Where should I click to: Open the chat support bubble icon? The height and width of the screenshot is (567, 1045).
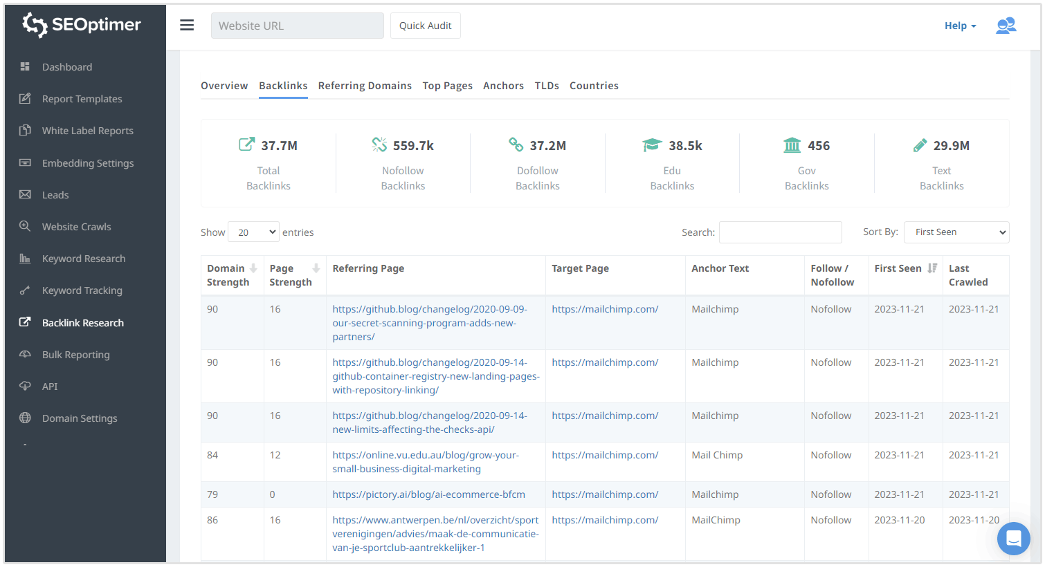[x=1013, y=539]
